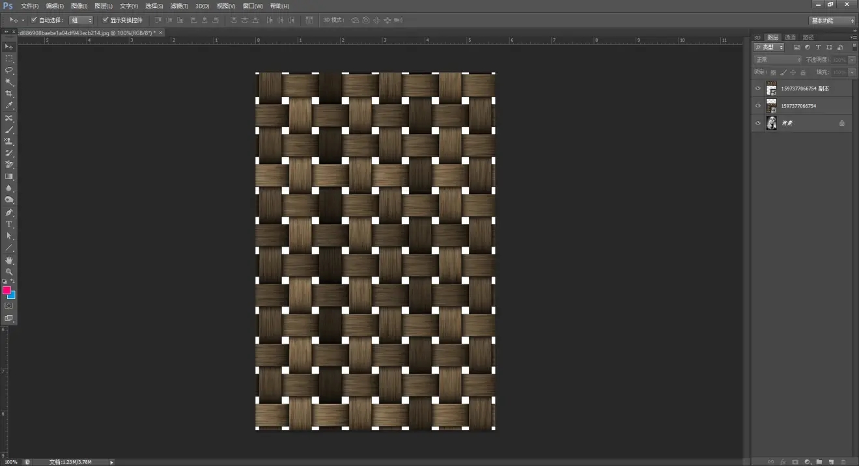Filter layers by type (T) icon

click(818, 48)
